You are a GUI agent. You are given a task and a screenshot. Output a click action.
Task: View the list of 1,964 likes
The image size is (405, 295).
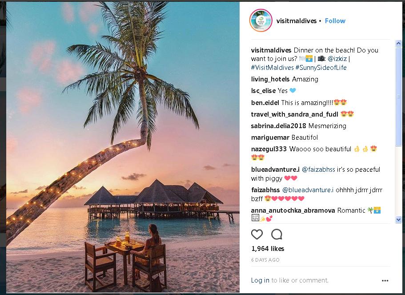(268, 249)
